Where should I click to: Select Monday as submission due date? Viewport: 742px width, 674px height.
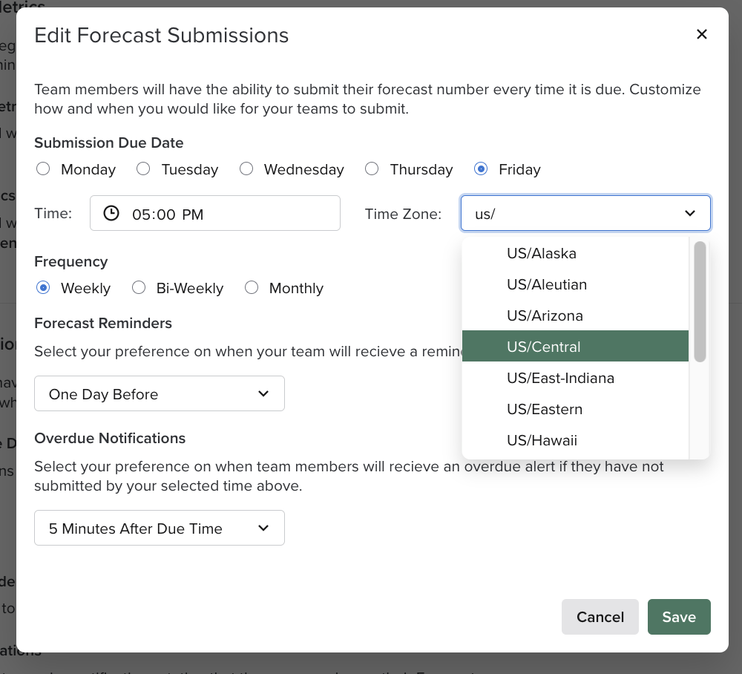(x=42, y=168)
